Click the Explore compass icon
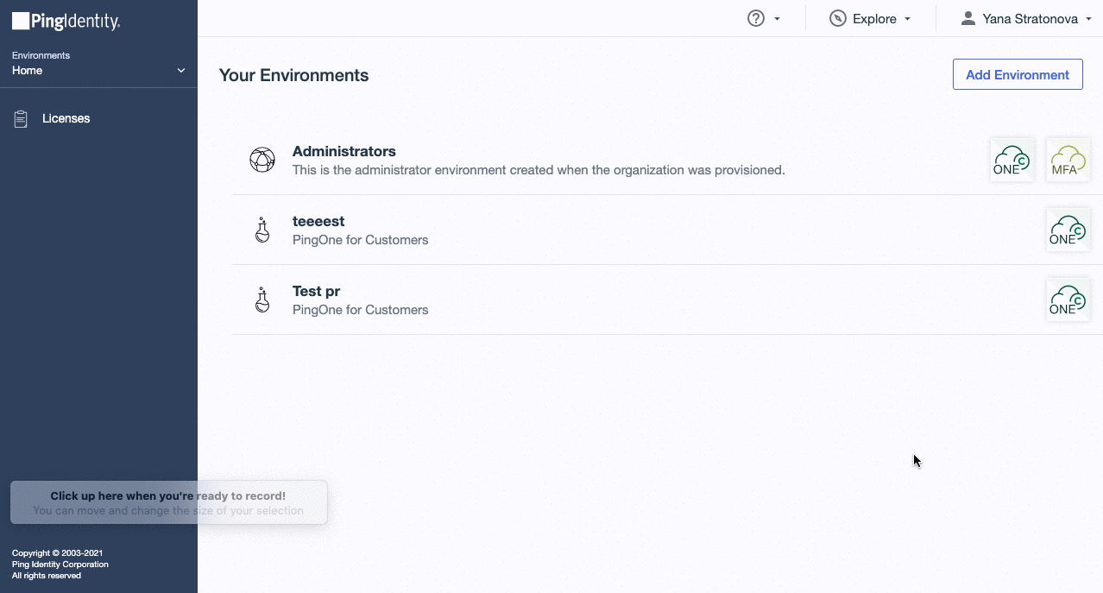This screenshot has height=593, width=1103. (x=837, y=18)
